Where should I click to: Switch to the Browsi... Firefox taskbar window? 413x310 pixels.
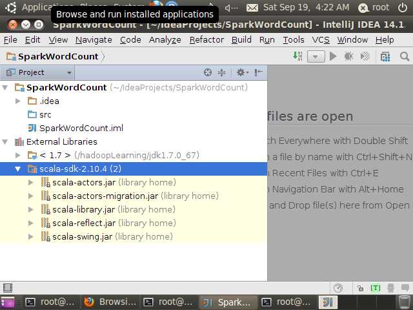pos(110,302)
